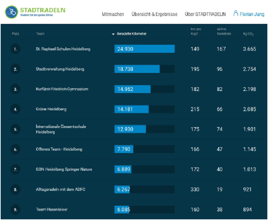The width and height of the screenshot is (268, 220).
Task: Click Aktive Radelnde value 167
Action: (221, 49)
